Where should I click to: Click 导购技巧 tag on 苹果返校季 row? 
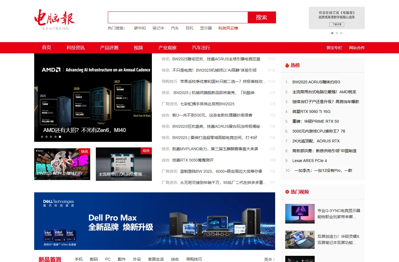(170, 81)
